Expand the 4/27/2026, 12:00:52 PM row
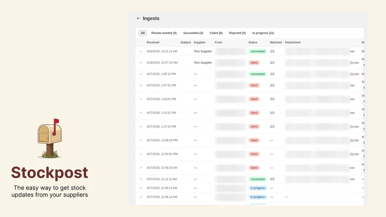 (x=141, y=154)
